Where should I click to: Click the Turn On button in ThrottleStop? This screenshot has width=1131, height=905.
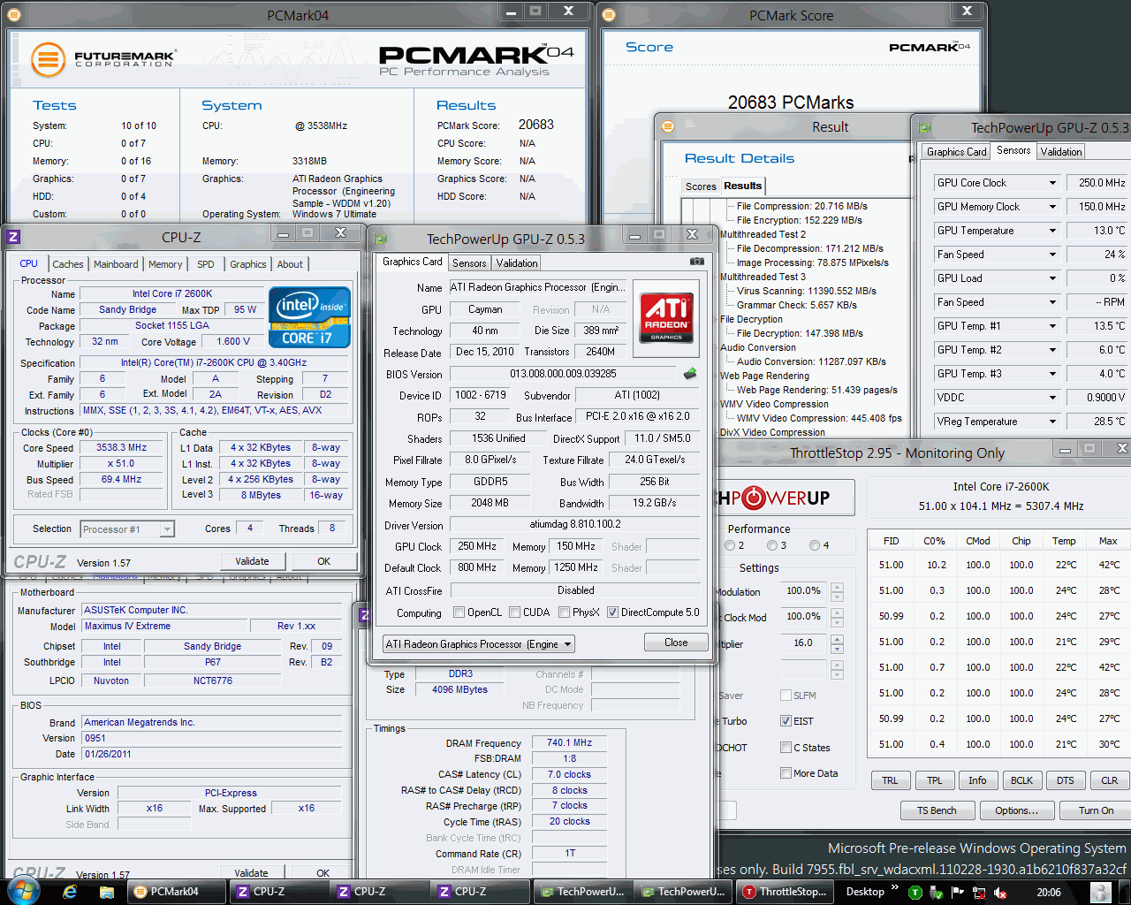pos(1097,810)
